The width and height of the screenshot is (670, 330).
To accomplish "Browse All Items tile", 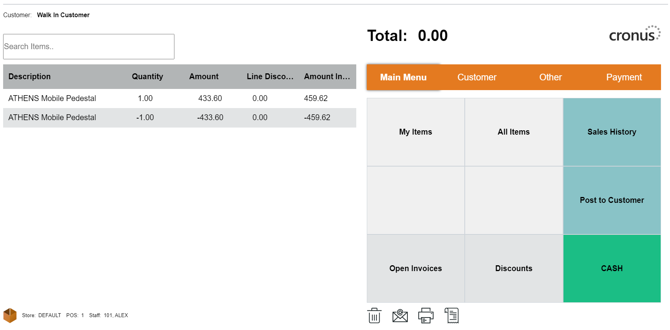I will [x=514, y=132].
